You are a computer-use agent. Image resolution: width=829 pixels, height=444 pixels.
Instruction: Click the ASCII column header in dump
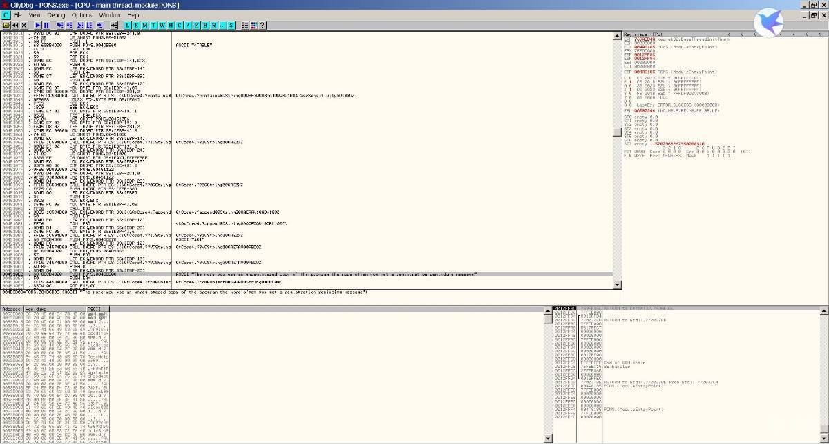[x=97, y=309]
